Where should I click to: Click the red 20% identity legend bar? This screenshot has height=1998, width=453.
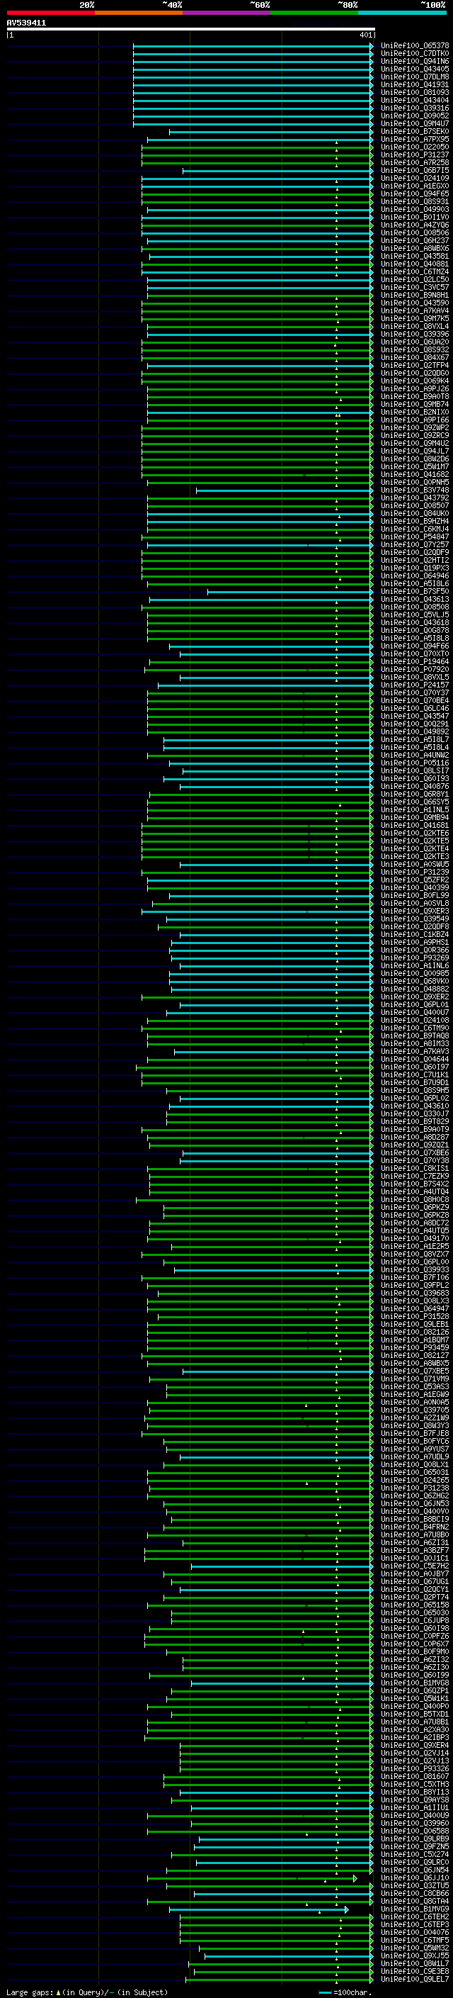[x=50, y=13]
